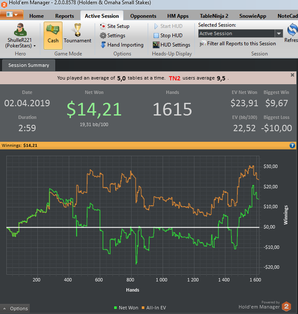
Task: Select the Session Summary tab
Action: 29,65
